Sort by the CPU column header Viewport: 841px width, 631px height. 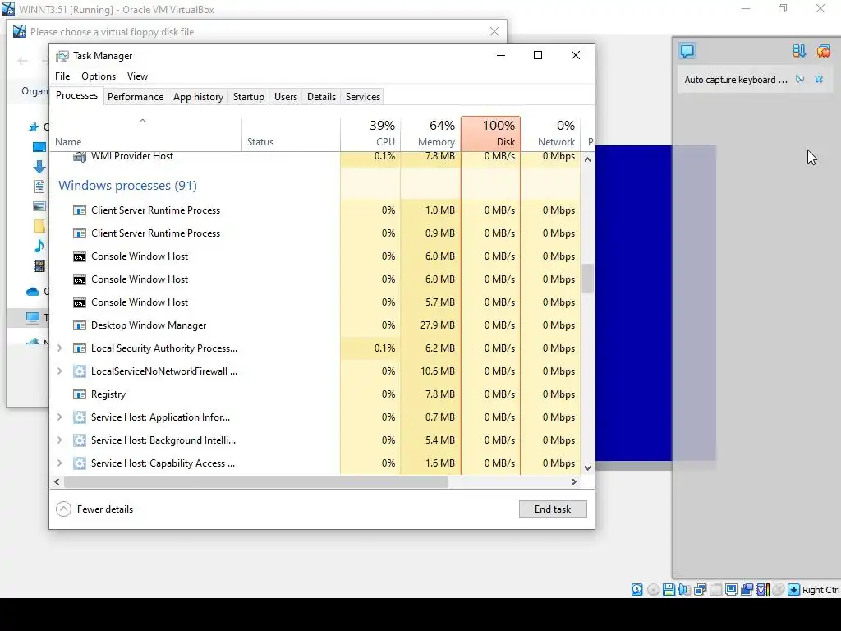pos(370,134)
